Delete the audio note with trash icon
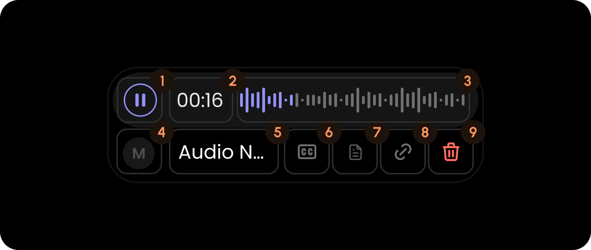Viewport: 591px width, 250px height. 451,152
